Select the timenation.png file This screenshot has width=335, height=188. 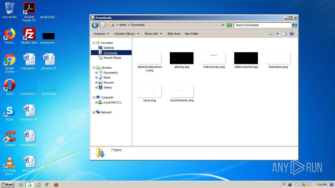click(x=278, y=60)
